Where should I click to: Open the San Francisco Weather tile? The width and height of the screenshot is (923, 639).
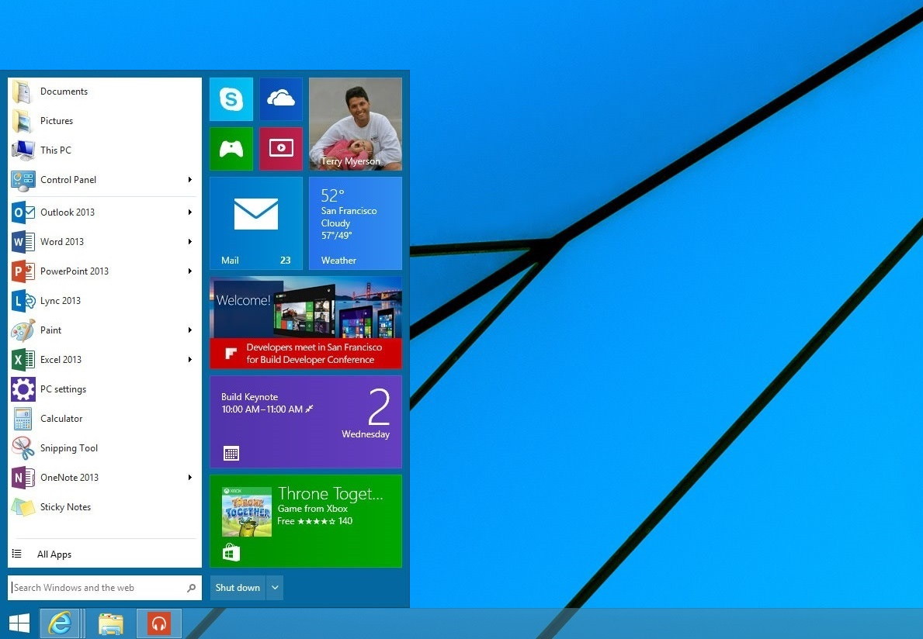[x=355, y=223]
